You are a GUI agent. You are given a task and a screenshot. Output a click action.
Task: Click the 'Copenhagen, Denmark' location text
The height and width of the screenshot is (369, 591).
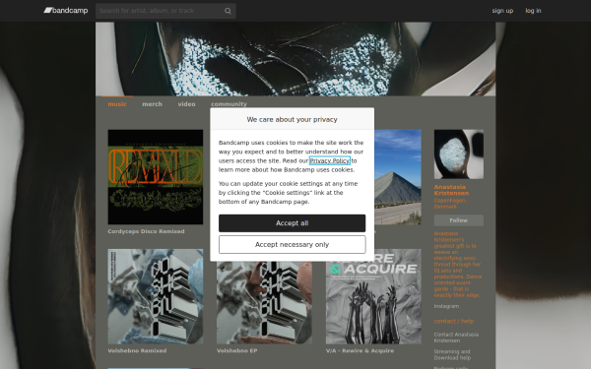tap(450, 204)
